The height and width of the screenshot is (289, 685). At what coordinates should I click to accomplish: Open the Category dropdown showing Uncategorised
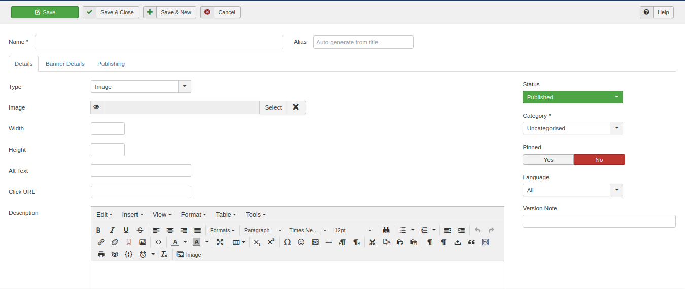coord(573,128)
